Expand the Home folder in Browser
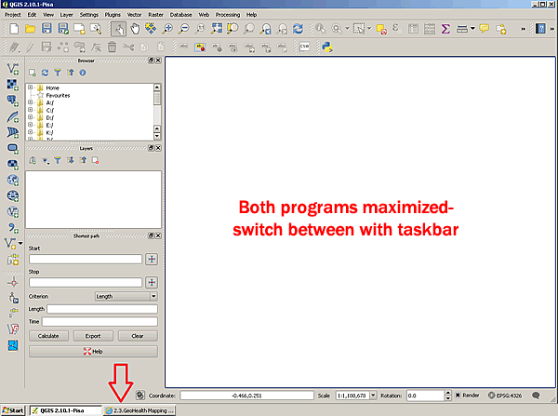Screen dimensions: 558x416 coord(31,87)
